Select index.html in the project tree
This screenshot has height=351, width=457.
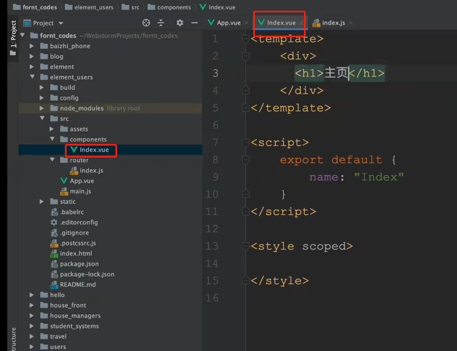pos(71,254)
